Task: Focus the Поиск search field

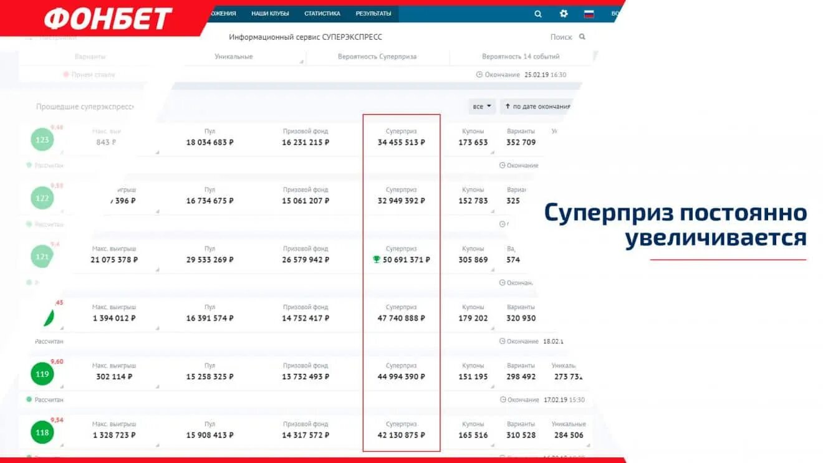Action: [561, 37]
